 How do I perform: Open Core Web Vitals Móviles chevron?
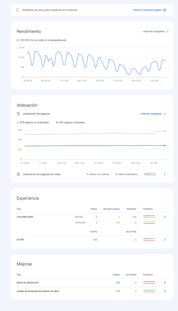[165, 217]
